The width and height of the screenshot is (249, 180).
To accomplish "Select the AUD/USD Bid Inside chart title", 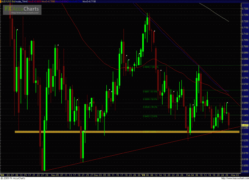I will [x=14, y=2].
